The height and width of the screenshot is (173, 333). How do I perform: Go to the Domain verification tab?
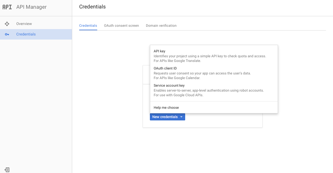(161, 26)
